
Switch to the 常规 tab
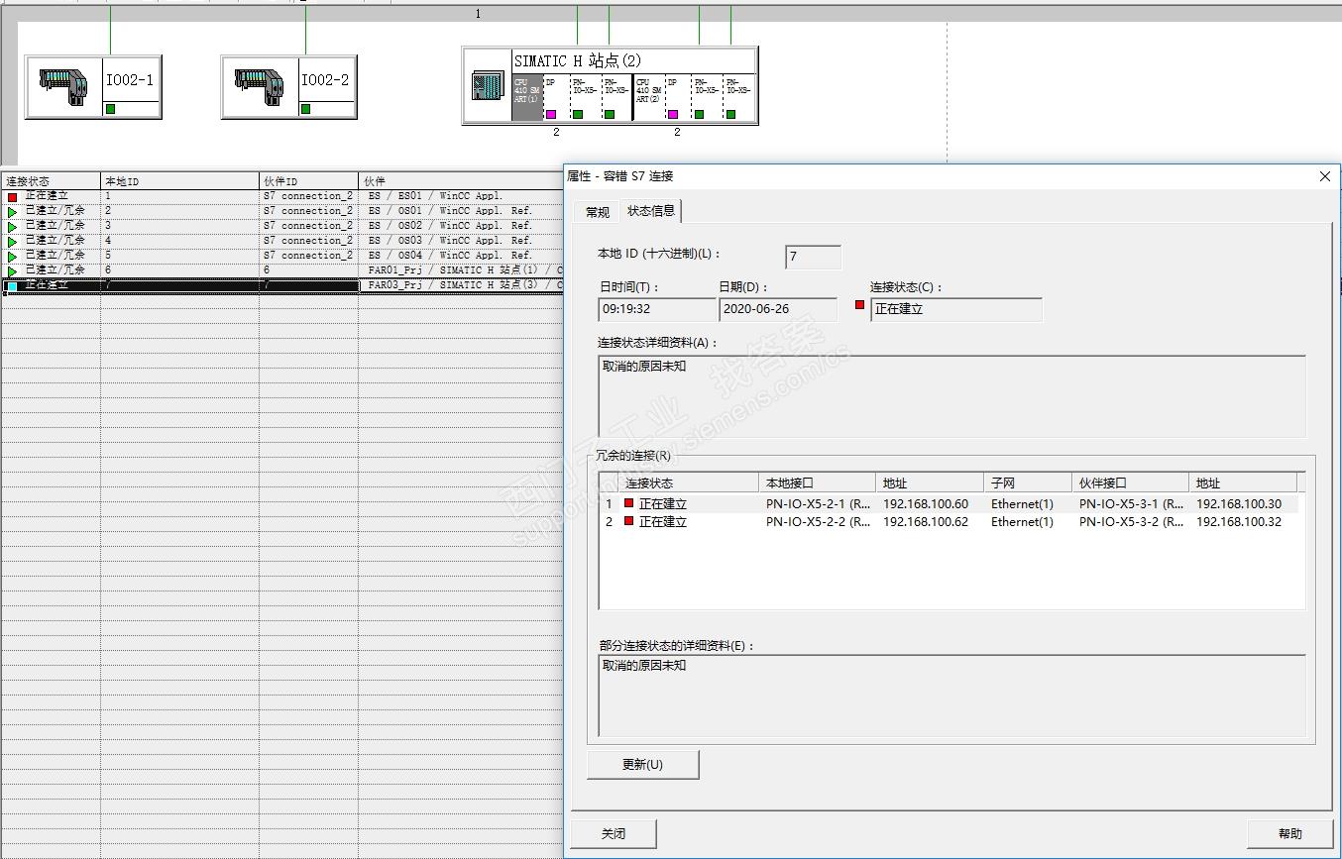click(597, 212)
